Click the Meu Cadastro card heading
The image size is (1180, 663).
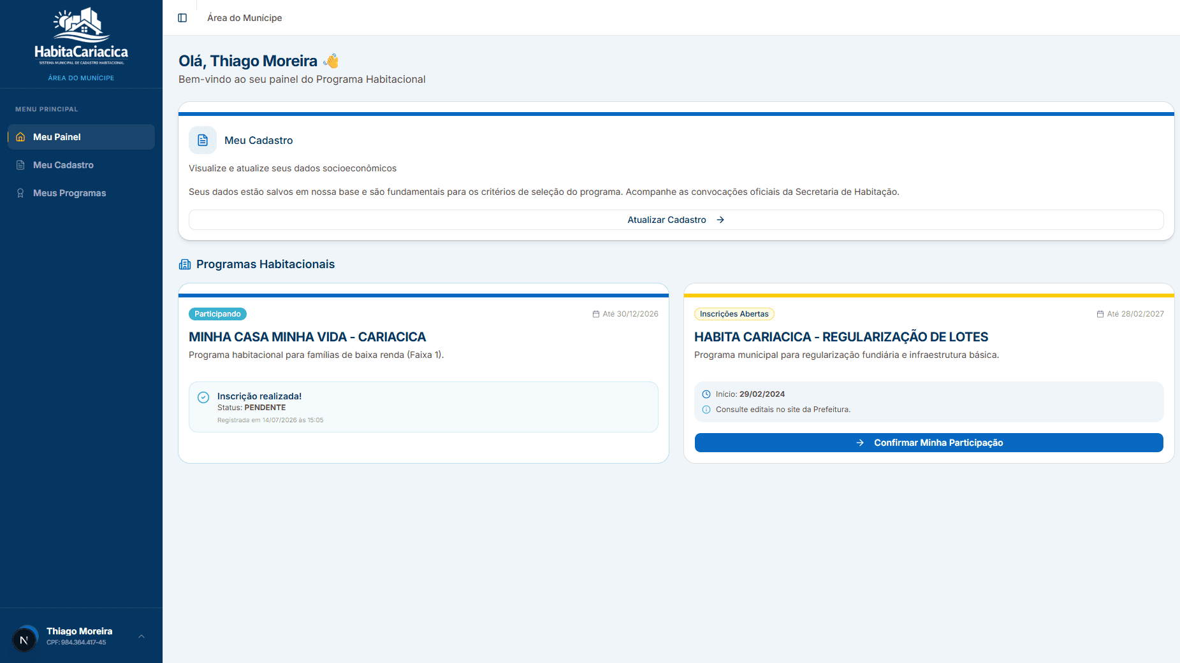[259, 140]
